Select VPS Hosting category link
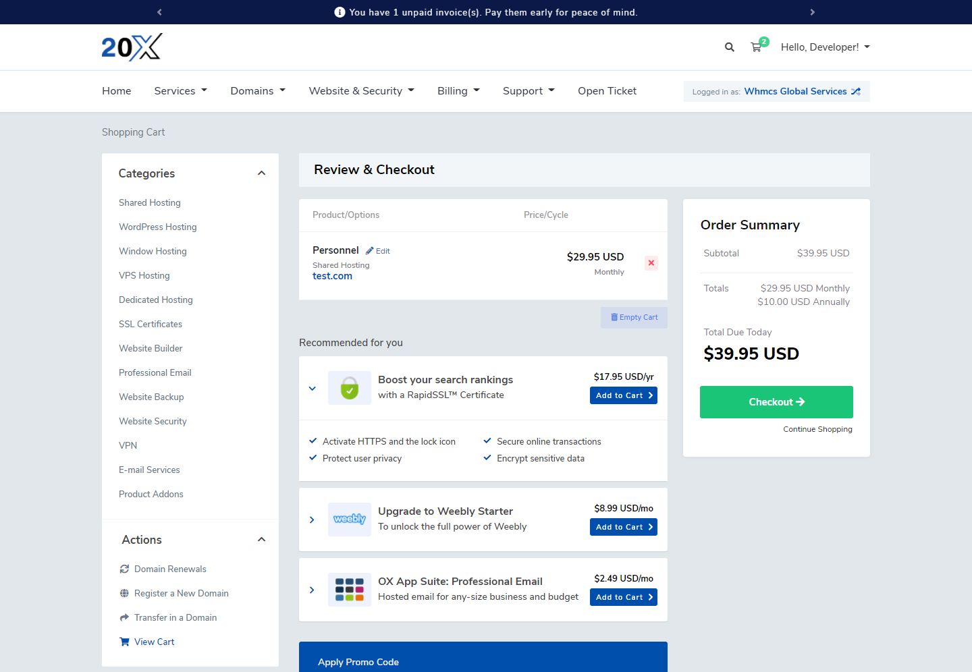 [144, 275]
